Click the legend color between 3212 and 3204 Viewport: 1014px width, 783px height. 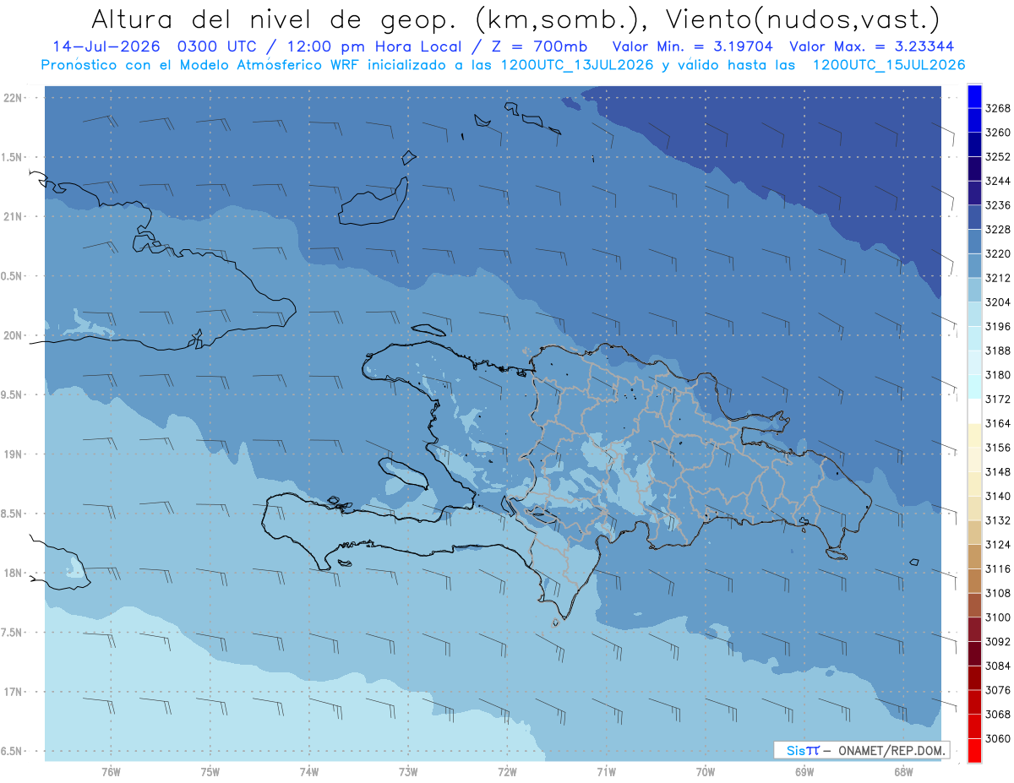[x=974, y=289]
